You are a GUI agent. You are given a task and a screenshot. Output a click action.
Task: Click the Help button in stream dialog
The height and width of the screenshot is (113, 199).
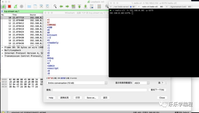51,98
